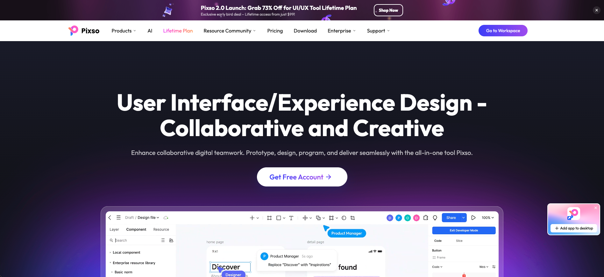This screenshot has height=277, width=604.
Task: Click the plugin puzzle-piece icon
Action: click(x=426, y=218)
